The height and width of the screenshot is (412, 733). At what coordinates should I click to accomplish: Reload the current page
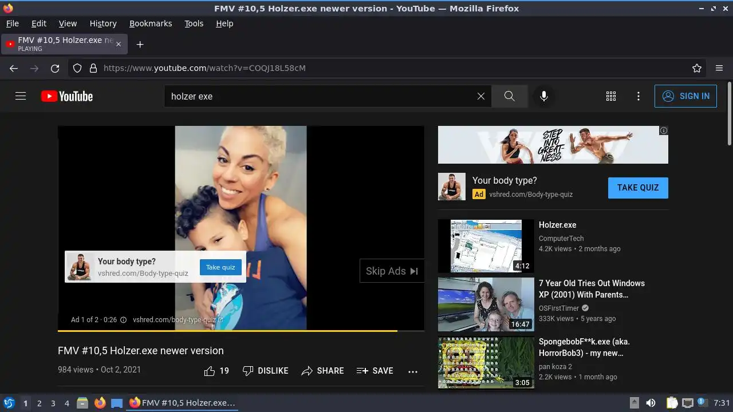pyautogui.click(x=55, y=68)
